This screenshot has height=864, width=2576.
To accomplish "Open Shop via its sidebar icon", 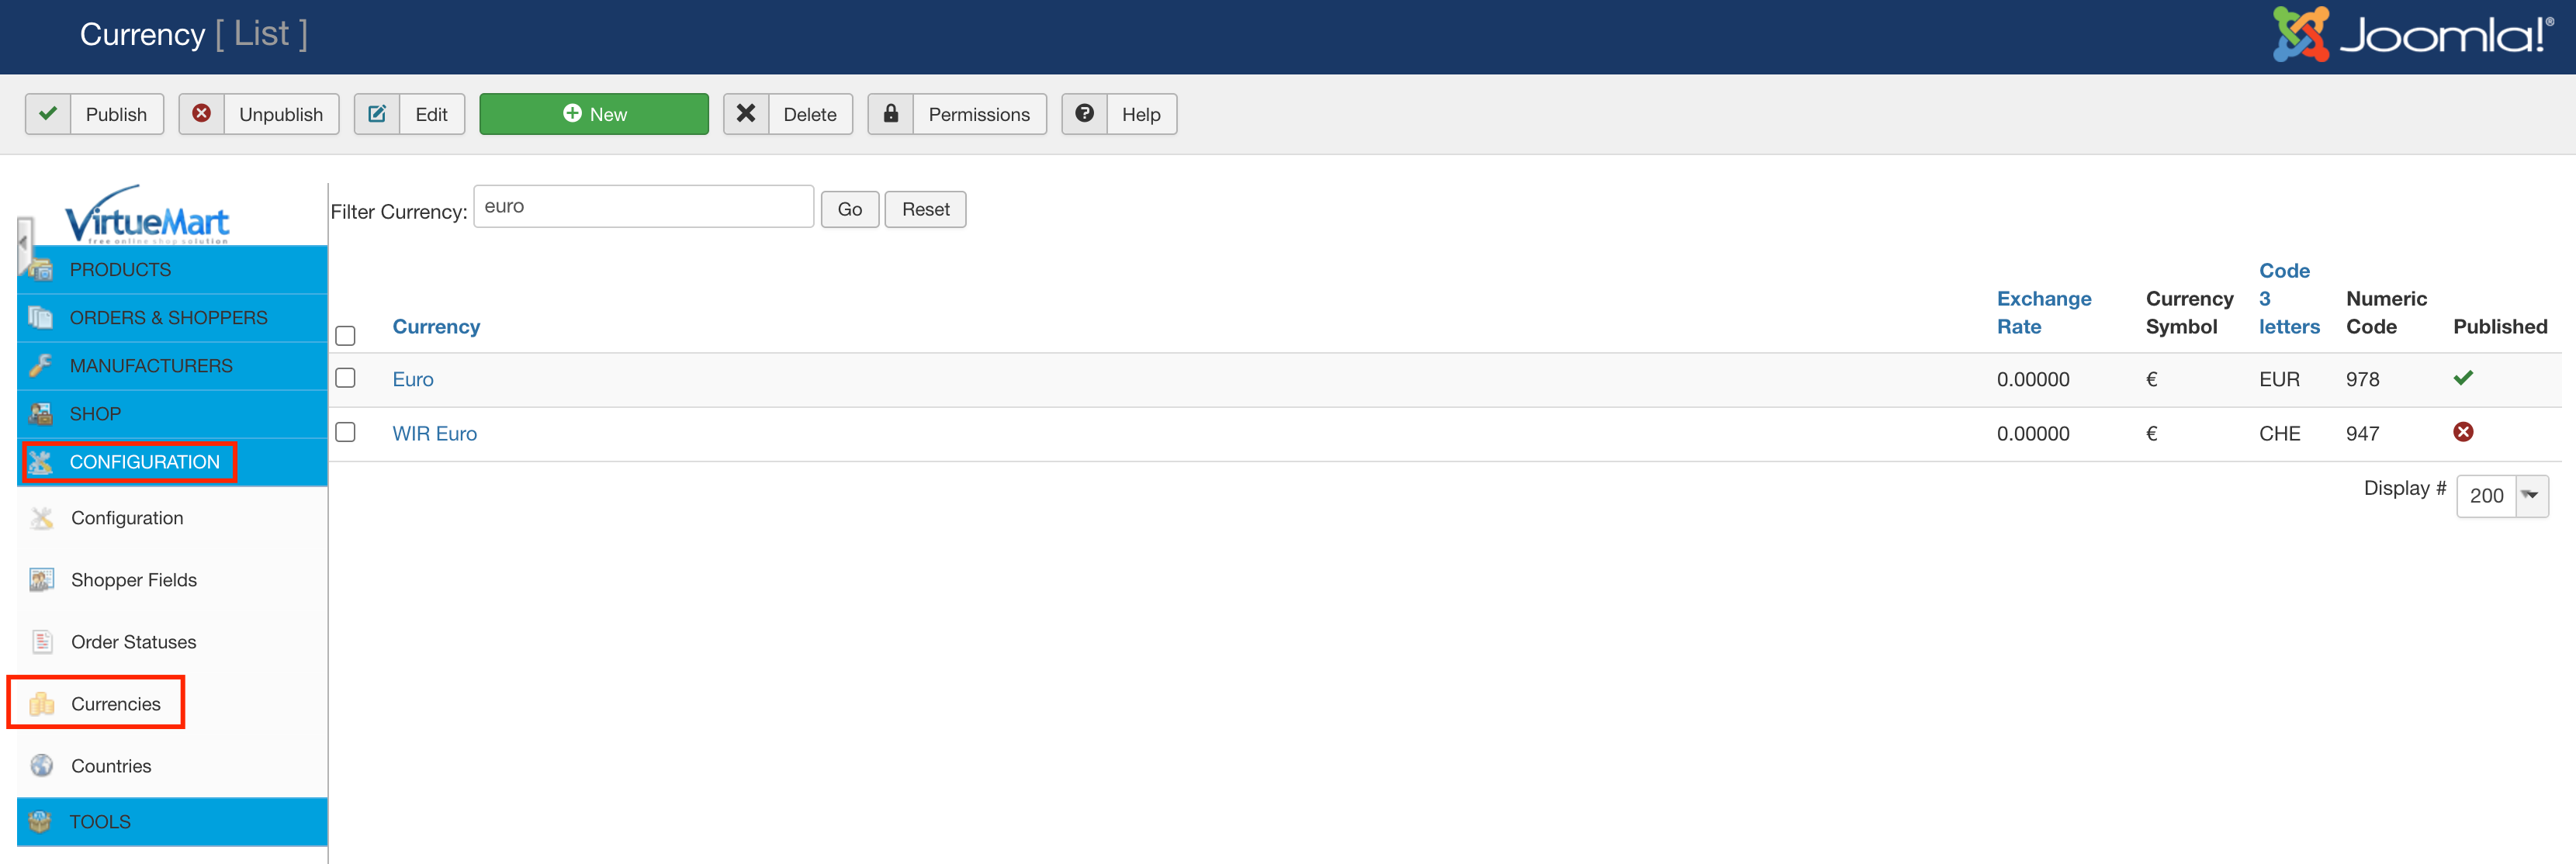I will coord(40,413).
